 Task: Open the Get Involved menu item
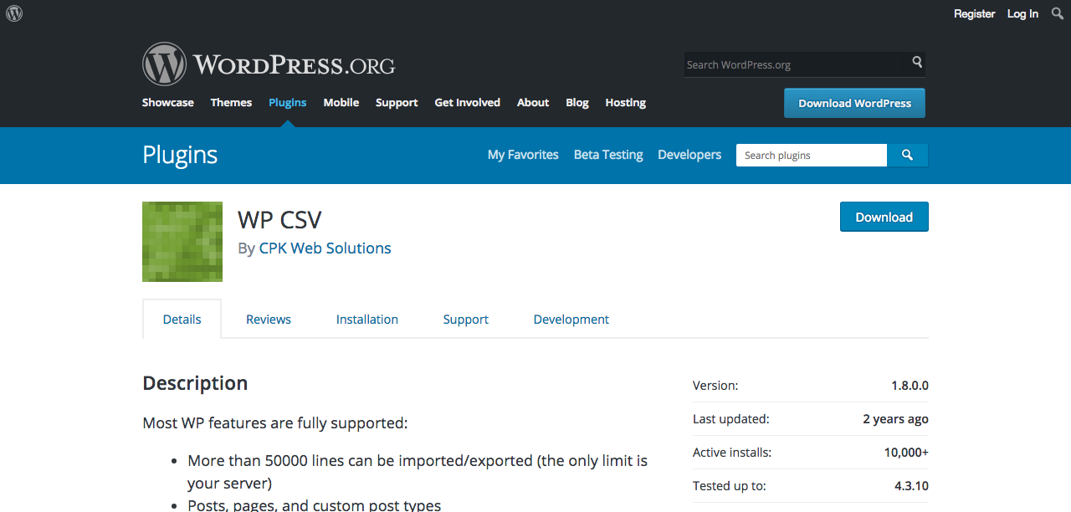pyautogui.click(x=467, y=103)
